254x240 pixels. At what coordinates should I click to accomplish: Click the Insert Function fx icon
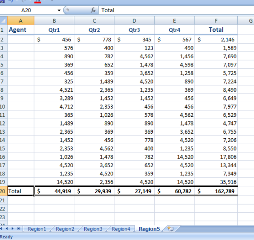93,10
